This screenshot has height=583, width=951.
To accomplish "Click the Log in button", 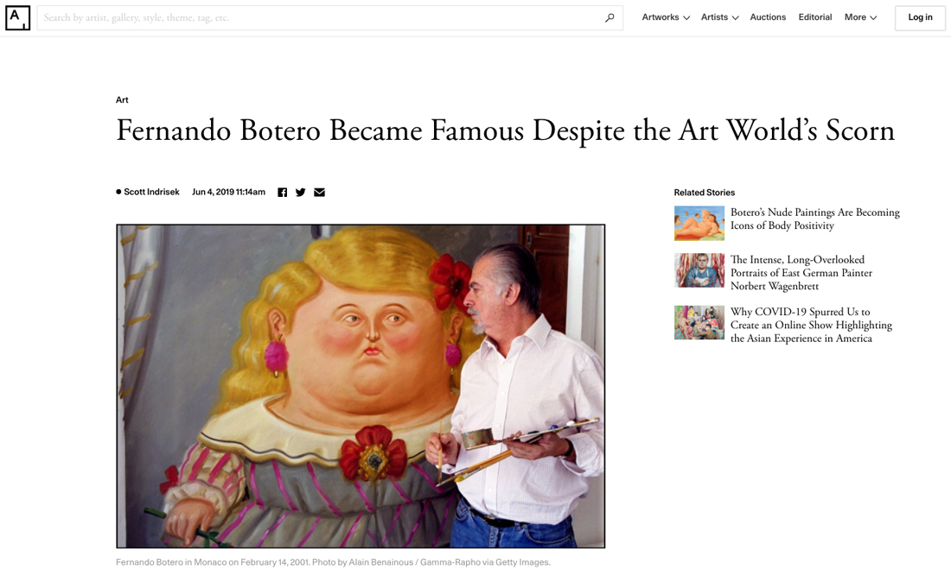I will (920, 17).
